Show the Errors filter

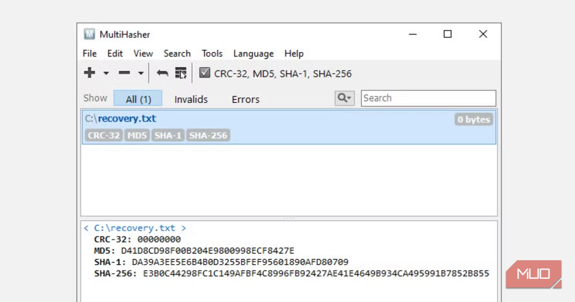pos(245,99)
